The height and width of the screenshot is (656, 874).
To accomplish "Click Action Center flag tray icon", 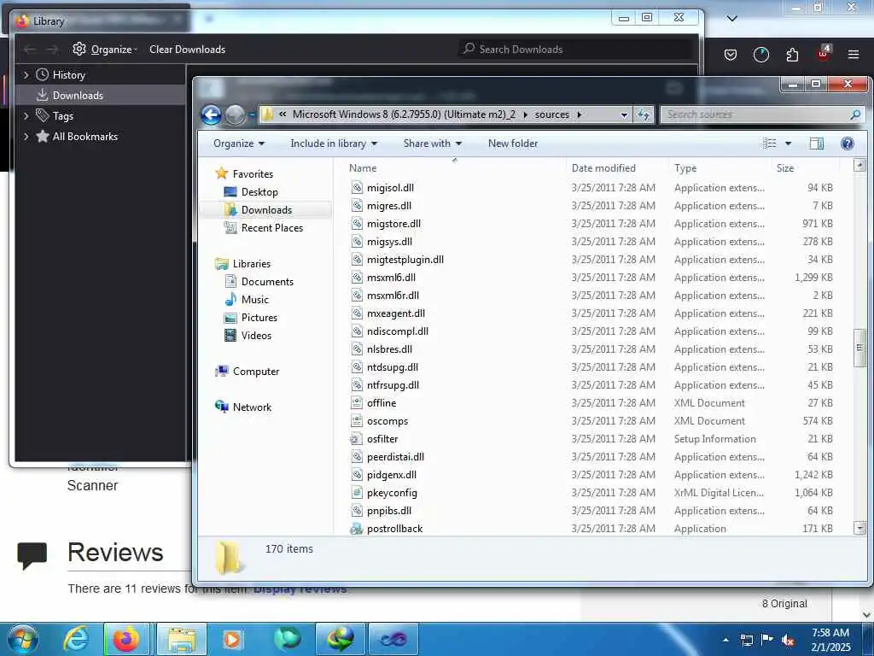I will coord(767,640).
